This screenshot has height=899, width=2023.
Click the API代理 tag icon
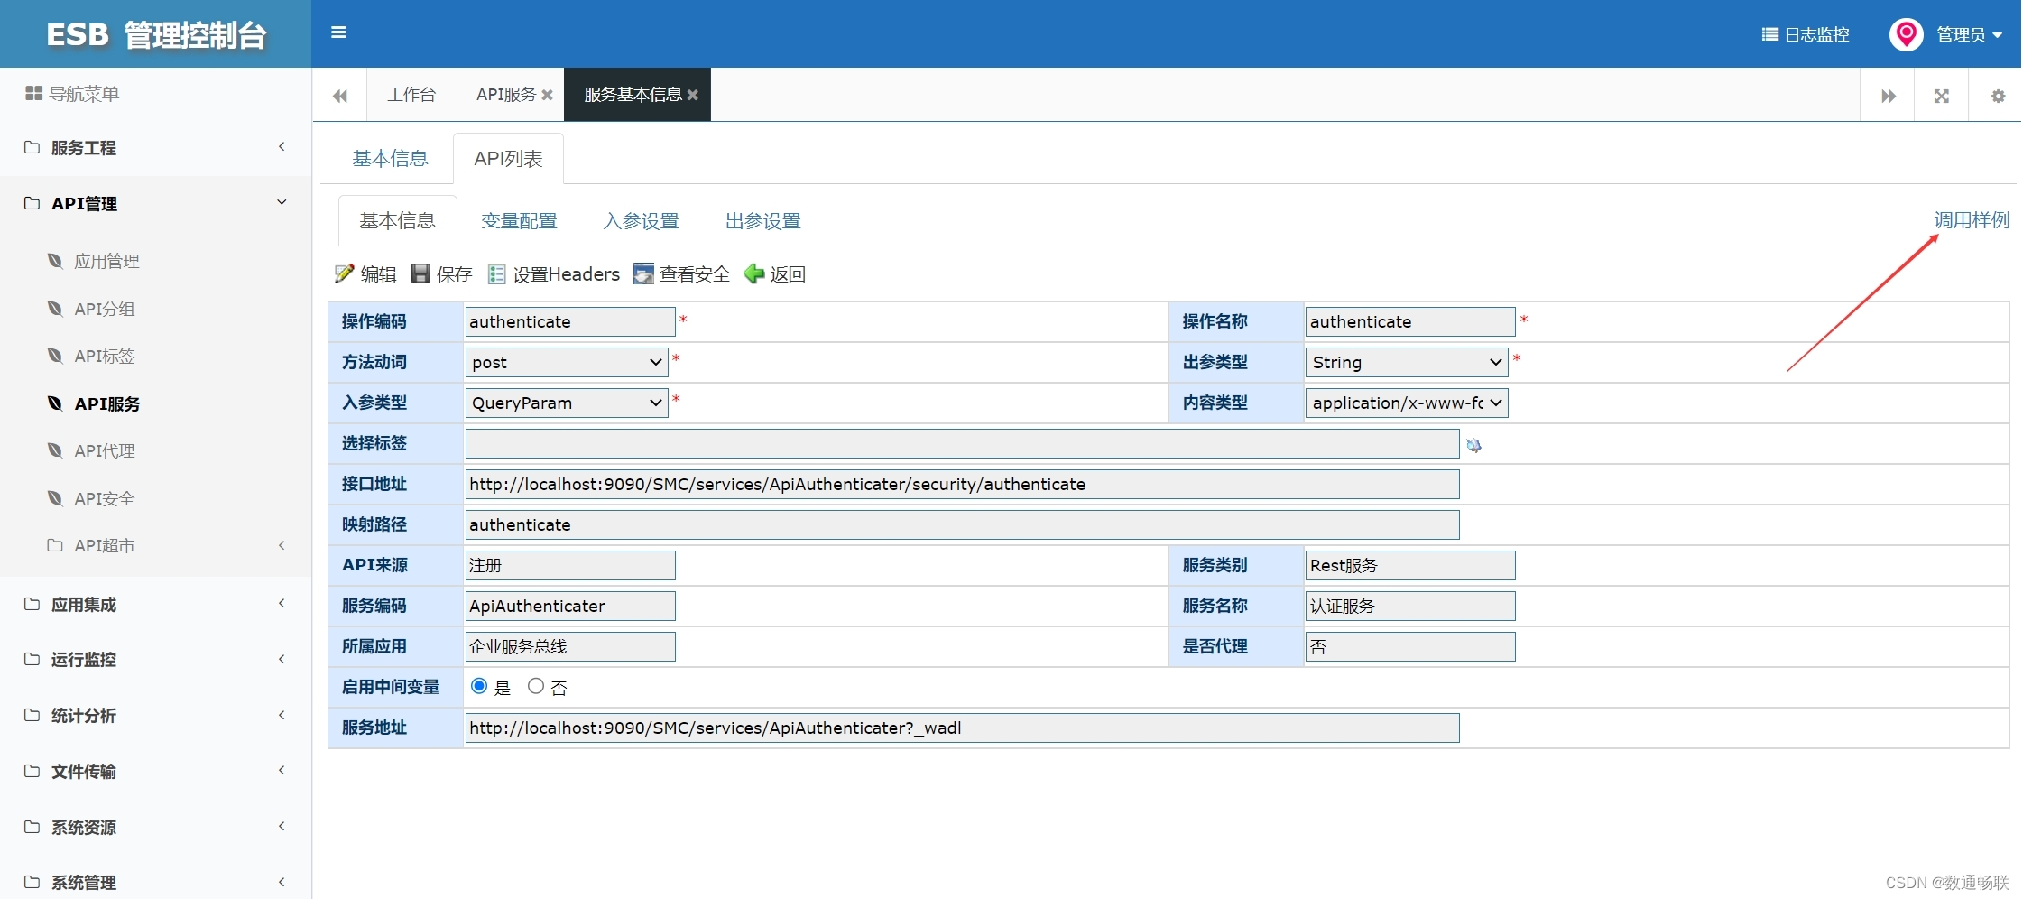coord(55,450)
